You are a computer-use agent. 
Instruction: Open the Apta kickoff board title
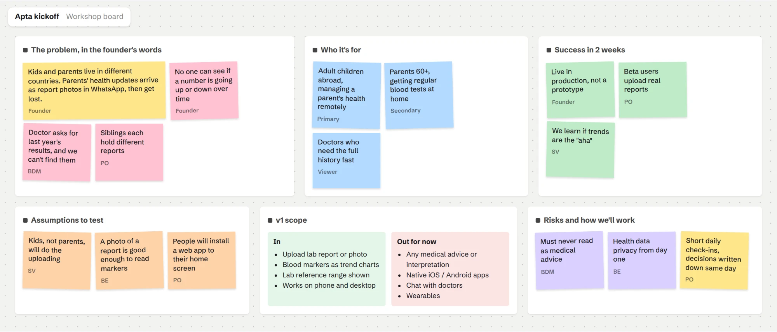(37, 16)
